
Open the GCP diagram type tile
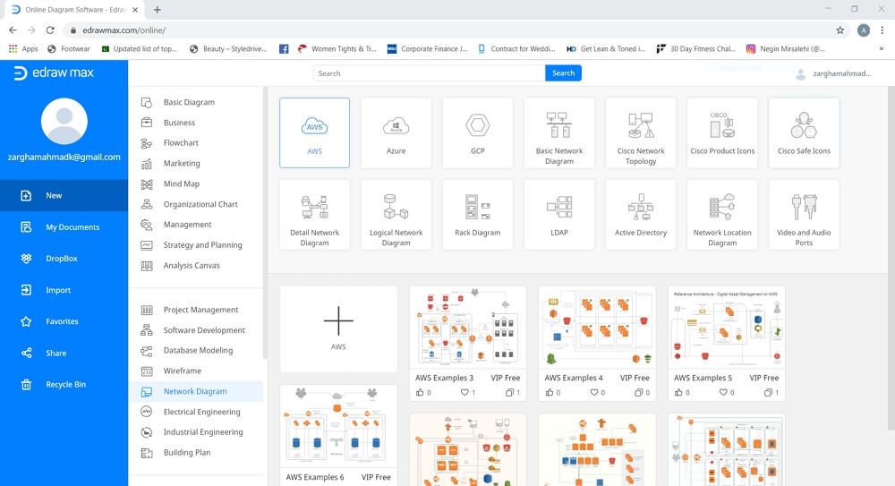(478, 132)
